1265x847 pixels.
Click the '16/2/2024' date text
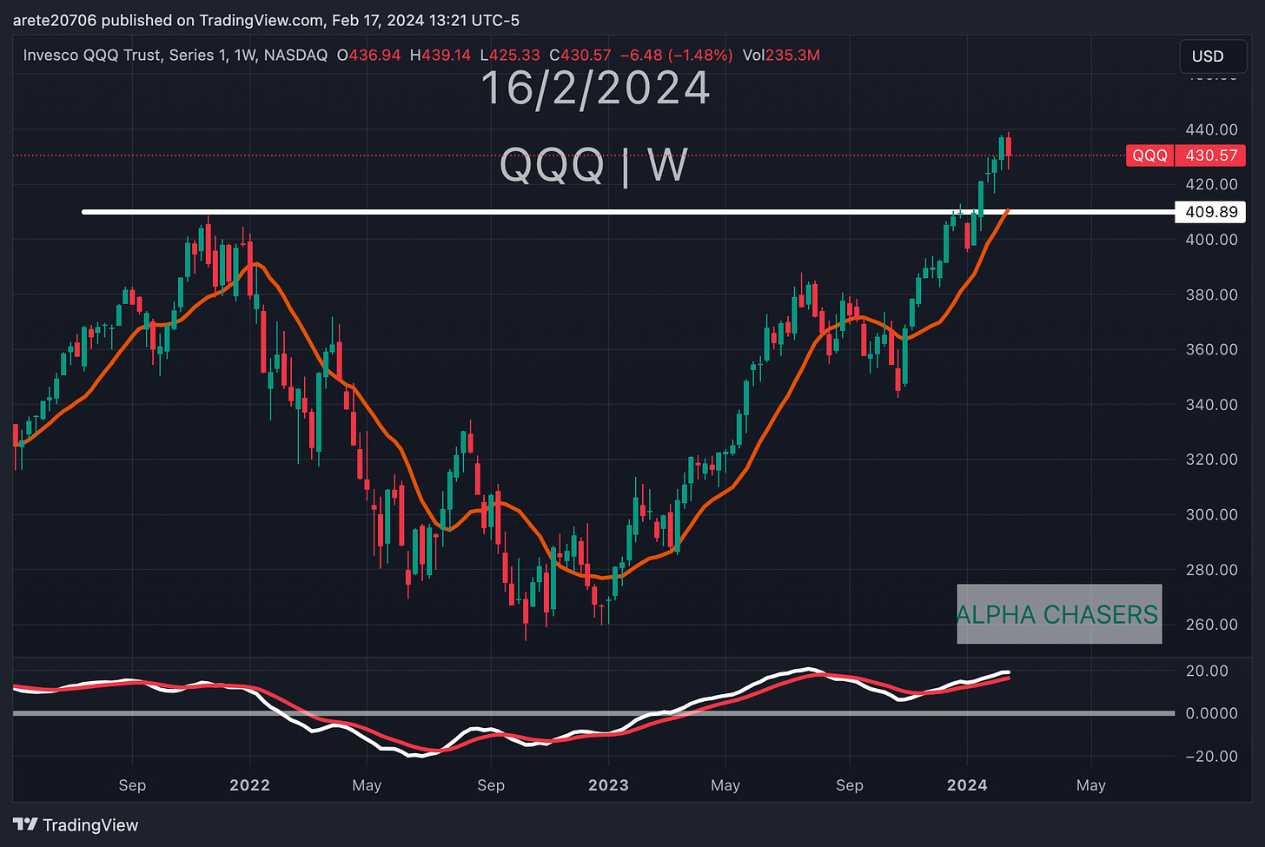click(595, 89)
